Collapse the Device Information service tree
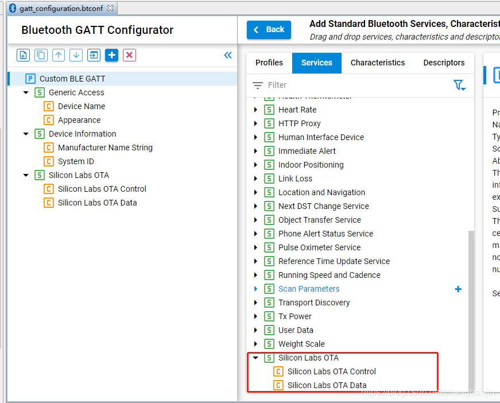500x403 pixels. pyautogui.click(x=26, y=134)
